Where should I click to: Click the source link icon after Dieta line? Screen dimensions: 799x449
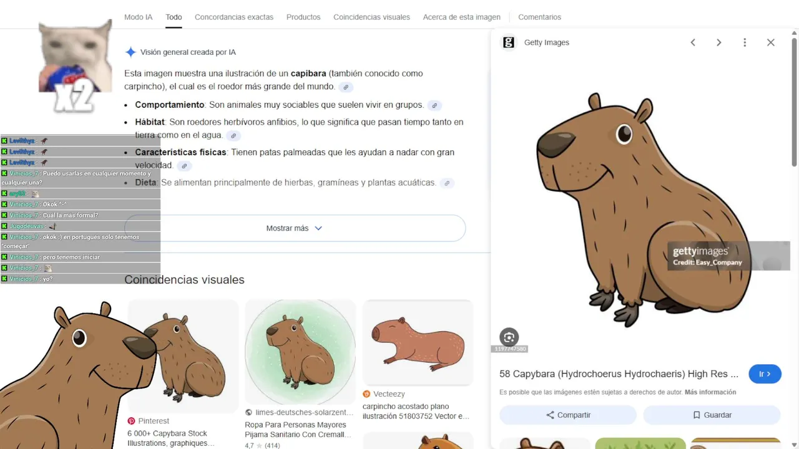pos(446,183)
